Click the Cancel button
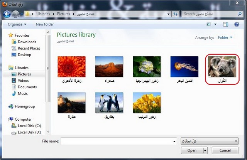This screenshot has height=160, width=247. click(225, 150)
